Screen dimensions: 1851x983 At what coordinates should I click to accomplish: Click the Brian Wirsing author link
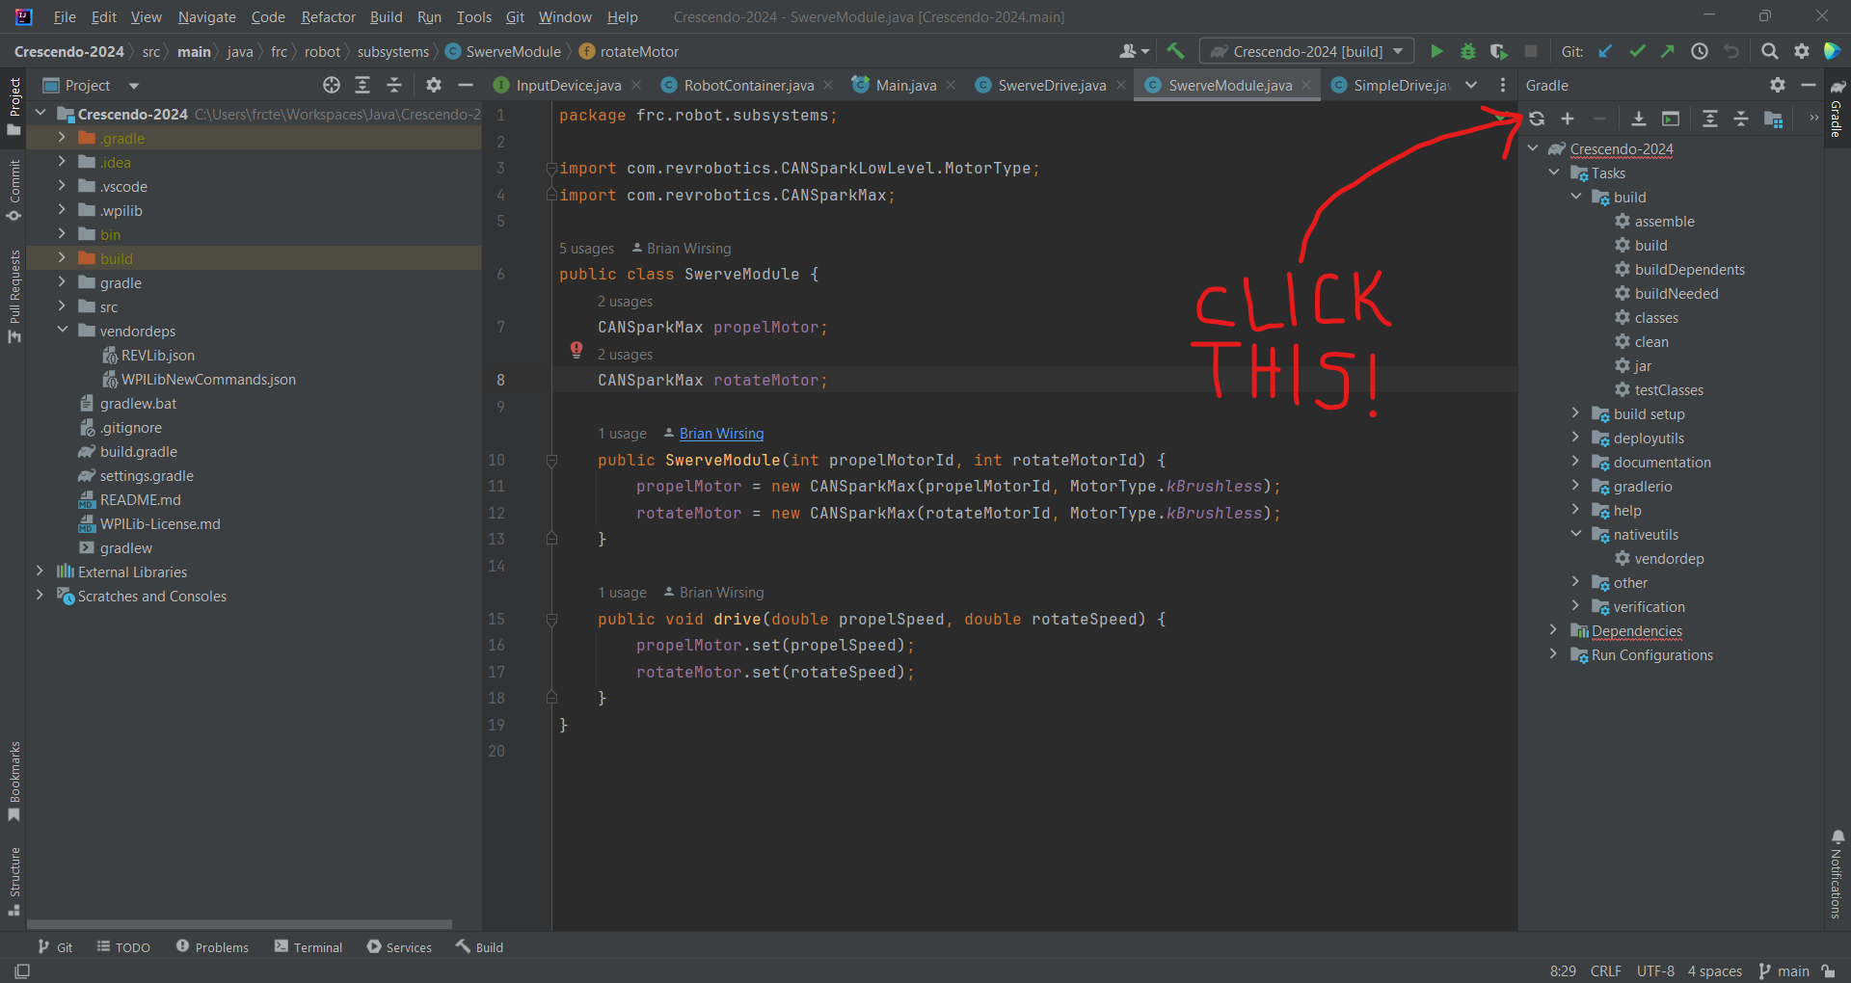(x=721, y=434)
